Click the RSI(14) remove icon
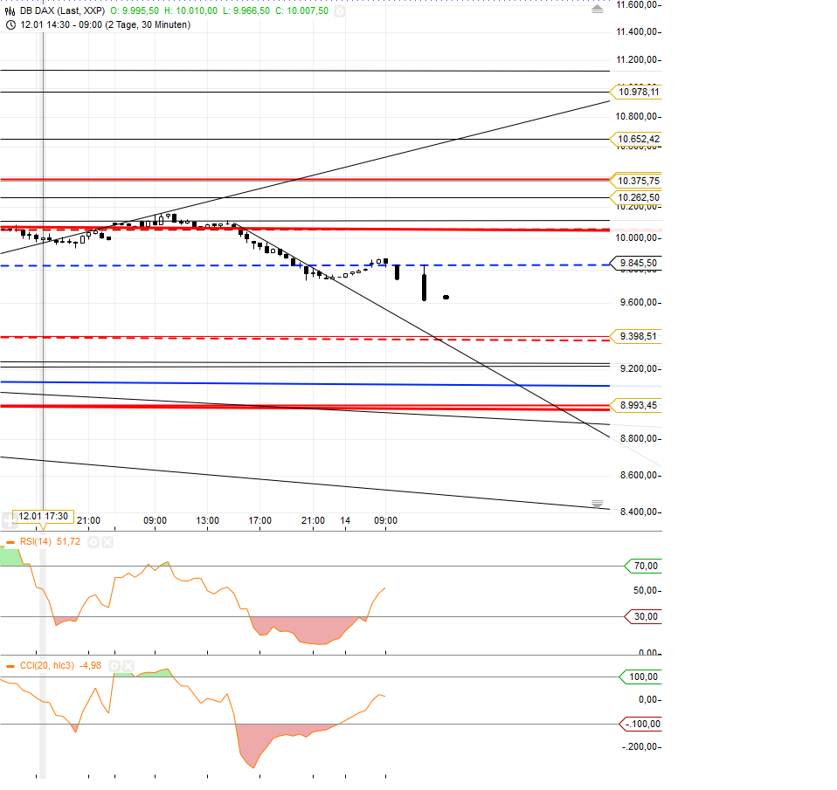Screen dimensions: 837x790 coord(107,541)
